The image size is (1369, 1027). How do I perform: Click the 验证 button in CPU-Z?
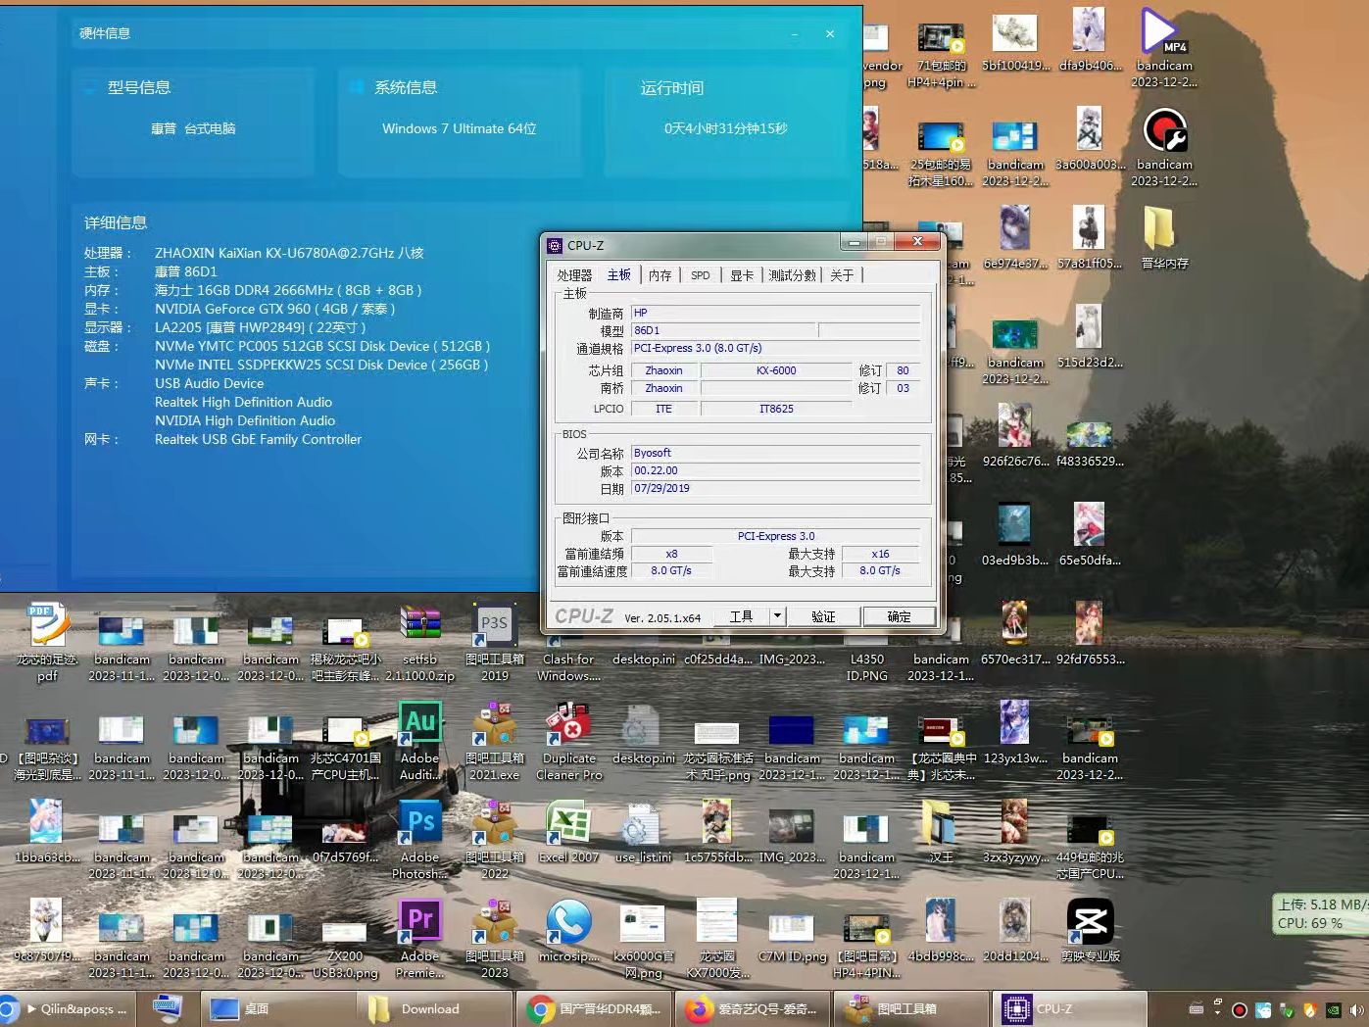click(823, 616)
